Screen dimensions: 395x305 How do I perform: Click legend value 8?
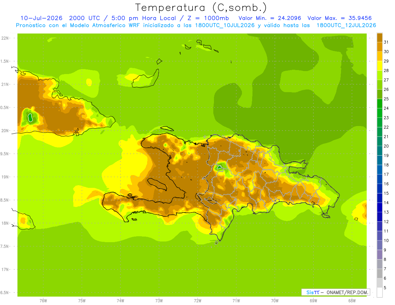point(385,259)
